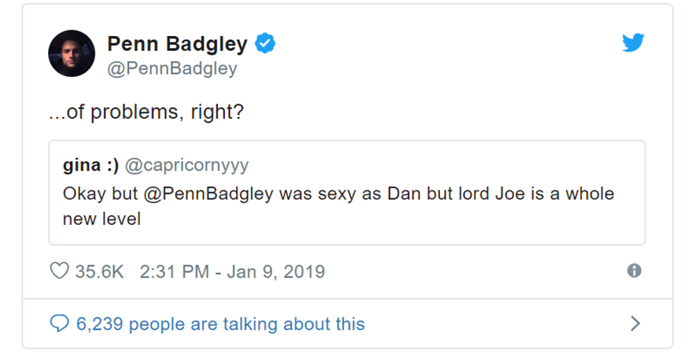
Task: Click the 35.6K like count
Action: 99,271
